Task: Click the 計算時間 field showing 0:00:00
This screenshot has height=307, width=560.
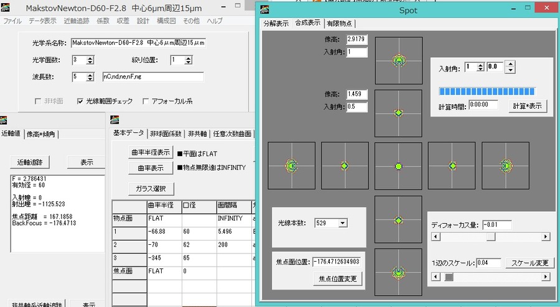Action: [483, 105]
